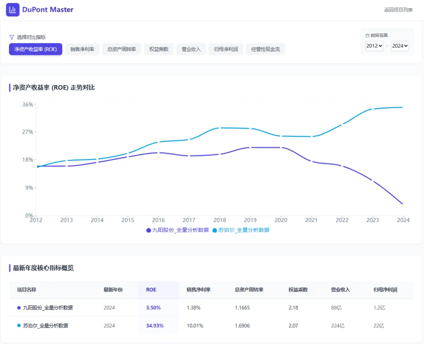Choose 经营性现金流 comparison metric
This screenshot has height=344, width=424.
click(265, 49)
